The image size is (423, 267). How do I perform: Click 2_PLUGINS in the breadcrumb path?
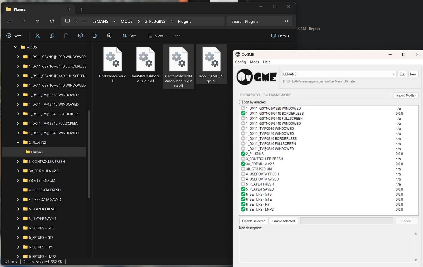[x=155, y=21]
